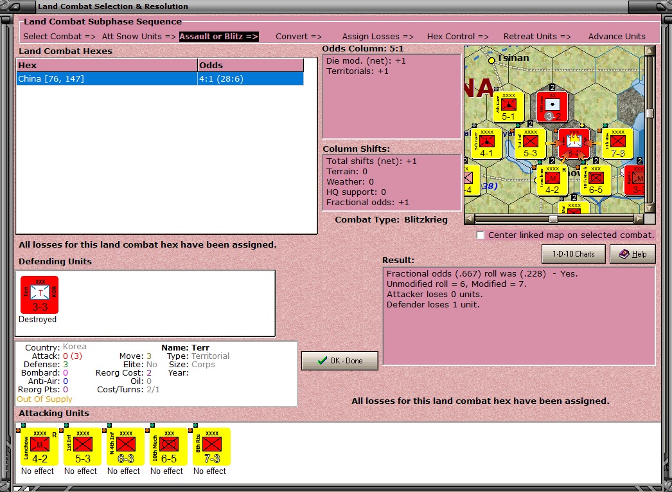The image size is (672, 492).
Task: Open the Help button
Action: (x=633, y=254)
